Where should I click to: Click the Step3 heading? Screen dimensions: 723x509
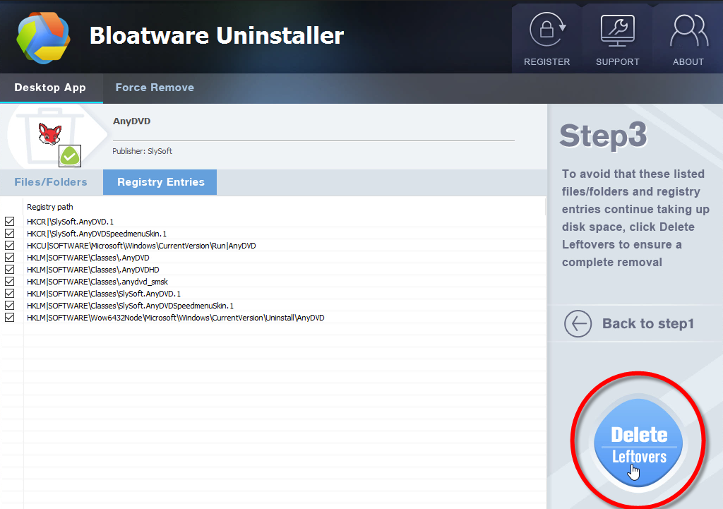(x=603, y=136)
